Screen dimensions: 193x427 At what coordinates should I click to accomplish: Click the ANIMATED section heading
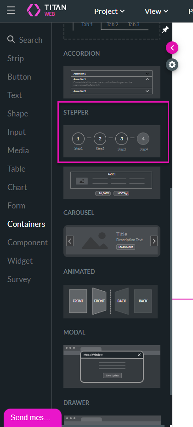click(x=79, y=271)
